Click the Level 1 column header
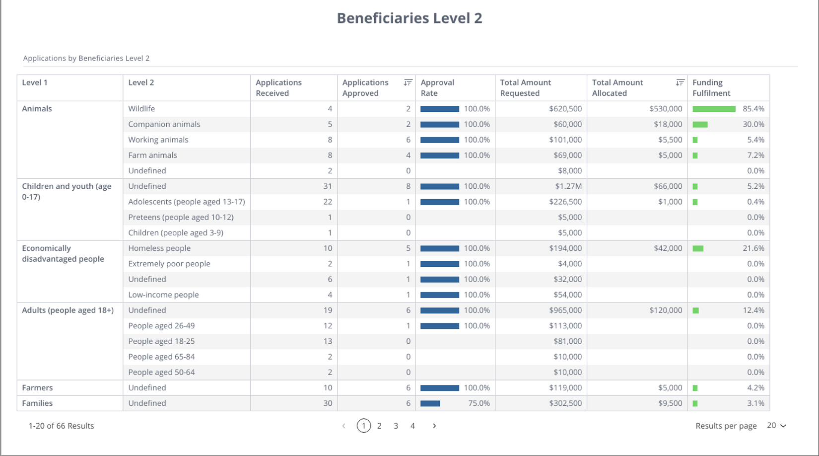819x456 pixels. pos(35,82)
